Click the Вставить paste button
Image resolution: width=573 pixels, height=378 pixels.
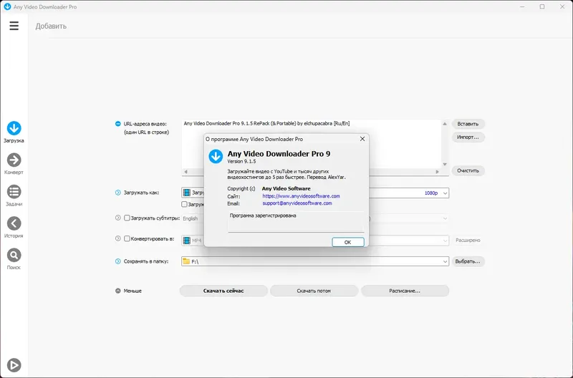(468, 124)
